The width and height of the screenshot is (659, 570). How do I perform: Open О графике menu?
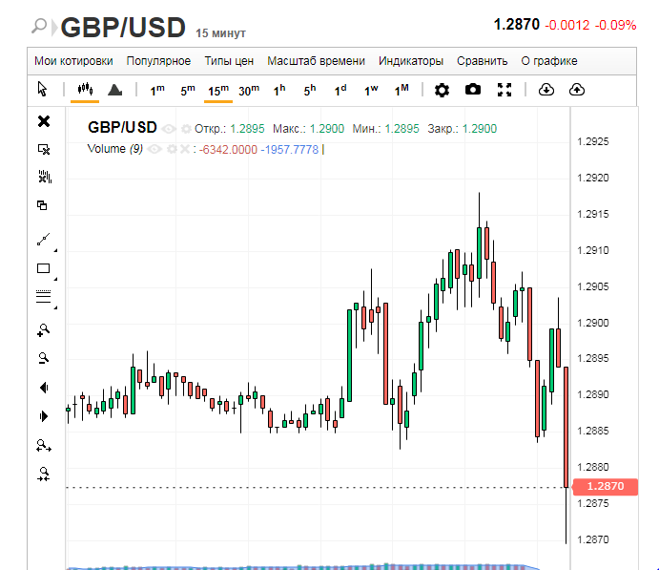click(x=549, y=61)
